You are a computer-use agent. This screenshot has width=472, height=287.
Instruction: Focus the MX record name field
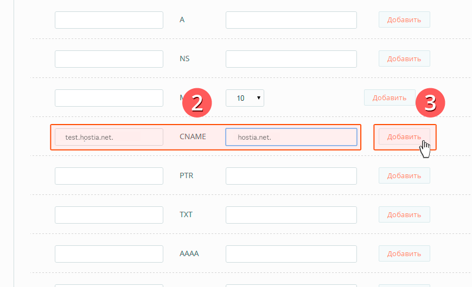[109, 98]
